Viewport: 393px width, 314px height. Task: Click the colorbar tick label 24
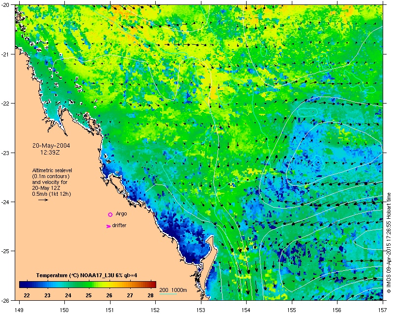[68, 295]
